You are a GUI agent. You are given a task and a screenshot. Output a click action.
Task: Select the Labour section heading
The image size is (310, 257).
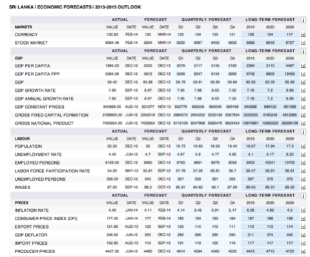[x=22, y=139]
